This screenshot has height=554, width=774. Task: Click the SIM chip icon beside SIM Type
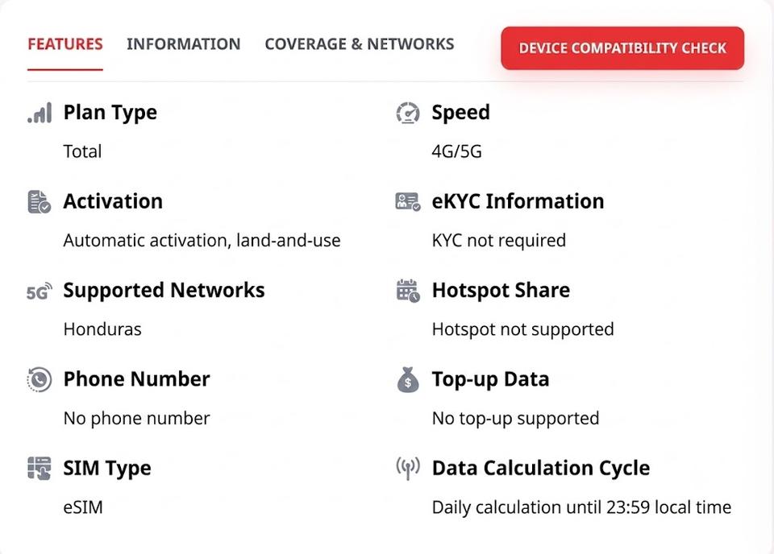click(40, 468)
